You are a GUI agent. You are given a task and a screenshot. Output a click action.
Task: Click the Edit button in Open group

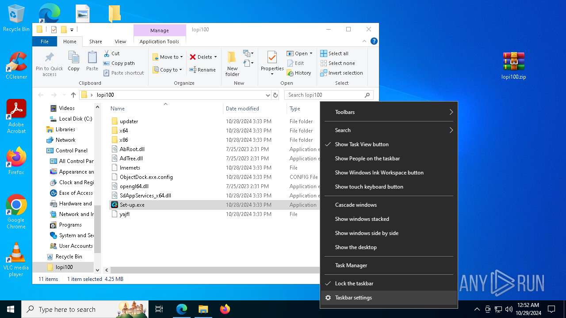(295, 63)
